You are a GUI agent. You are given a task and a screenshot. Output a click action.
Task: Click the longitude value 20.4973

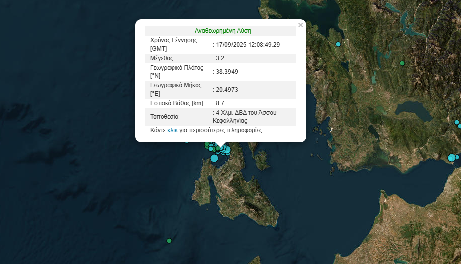coord(227,90)
